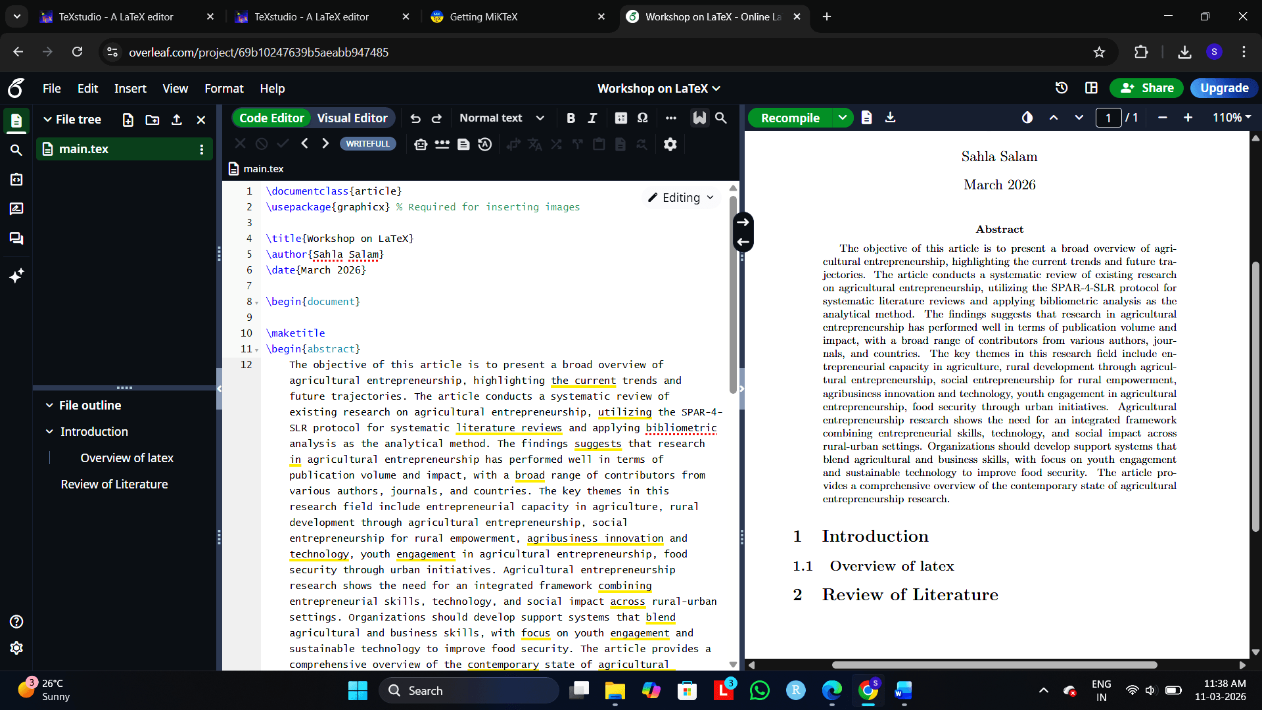Screen dimensions: 1262x710
Task: Open the Format menu
Action: (x=223, y=89)
